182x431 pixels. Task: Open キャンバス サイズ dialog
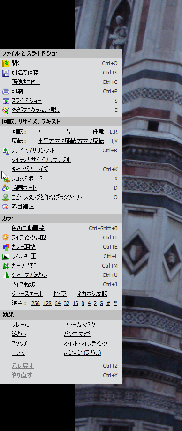tap(30, 169)
